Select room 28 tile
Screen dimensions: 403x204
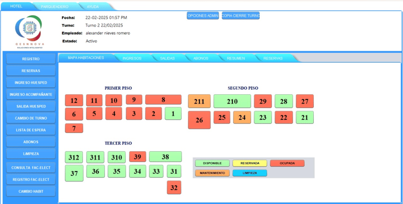coord(284,101)
